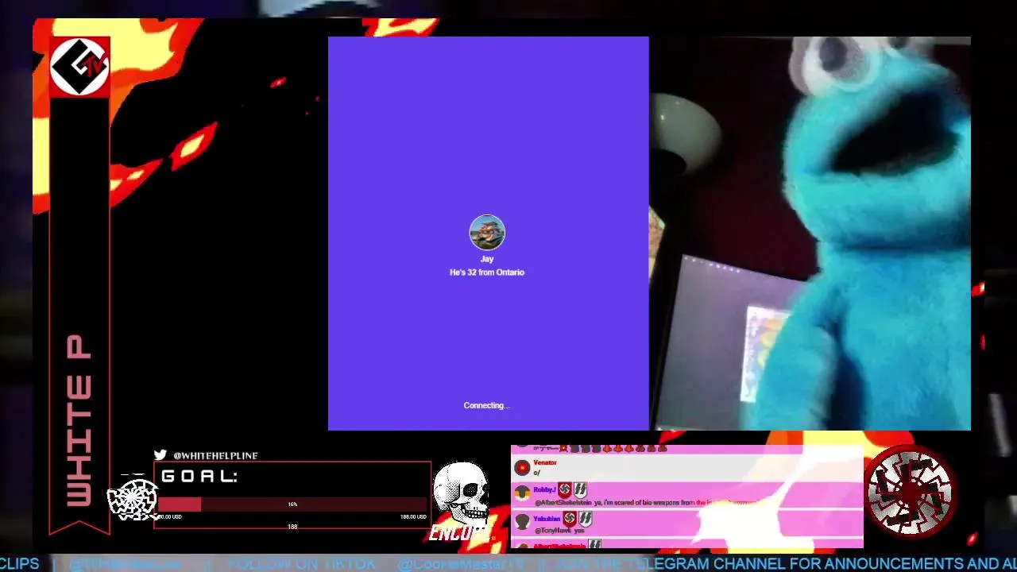Click the 188.00 USD goal amount
This screenshot has width=1017, height=572.
click(x=413, y=517)
